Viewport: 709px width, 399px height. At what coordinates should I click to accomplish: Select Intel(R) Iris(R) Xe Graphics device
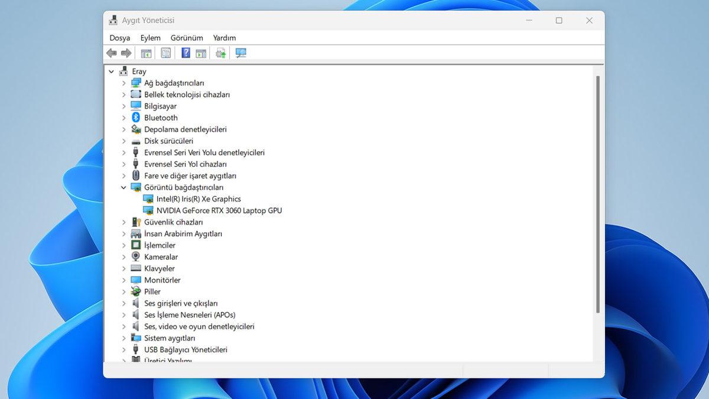[x=199, y=199]
